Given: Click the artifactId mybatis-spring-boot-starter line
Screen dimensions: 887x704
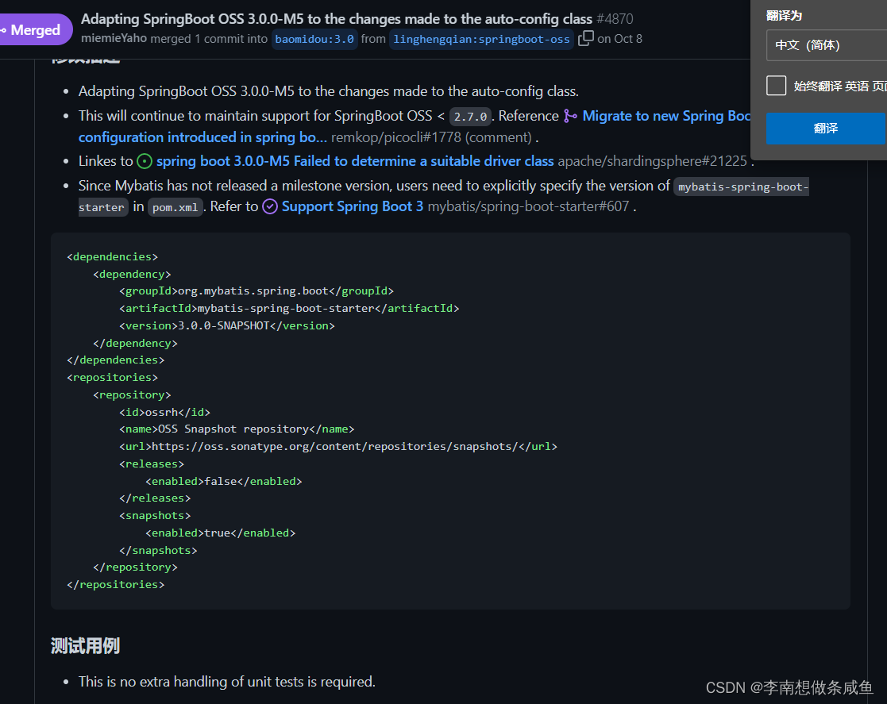Looking at the screenshot, I should click(x=289, y=308).
